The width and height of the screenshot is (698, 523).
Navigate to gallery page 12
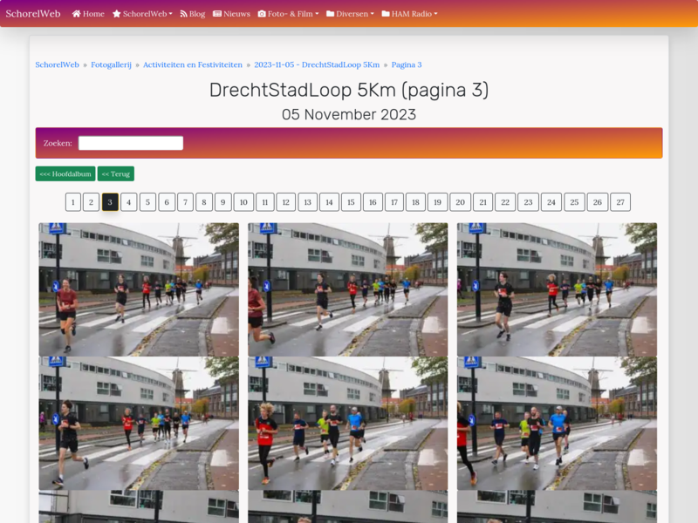286,202
